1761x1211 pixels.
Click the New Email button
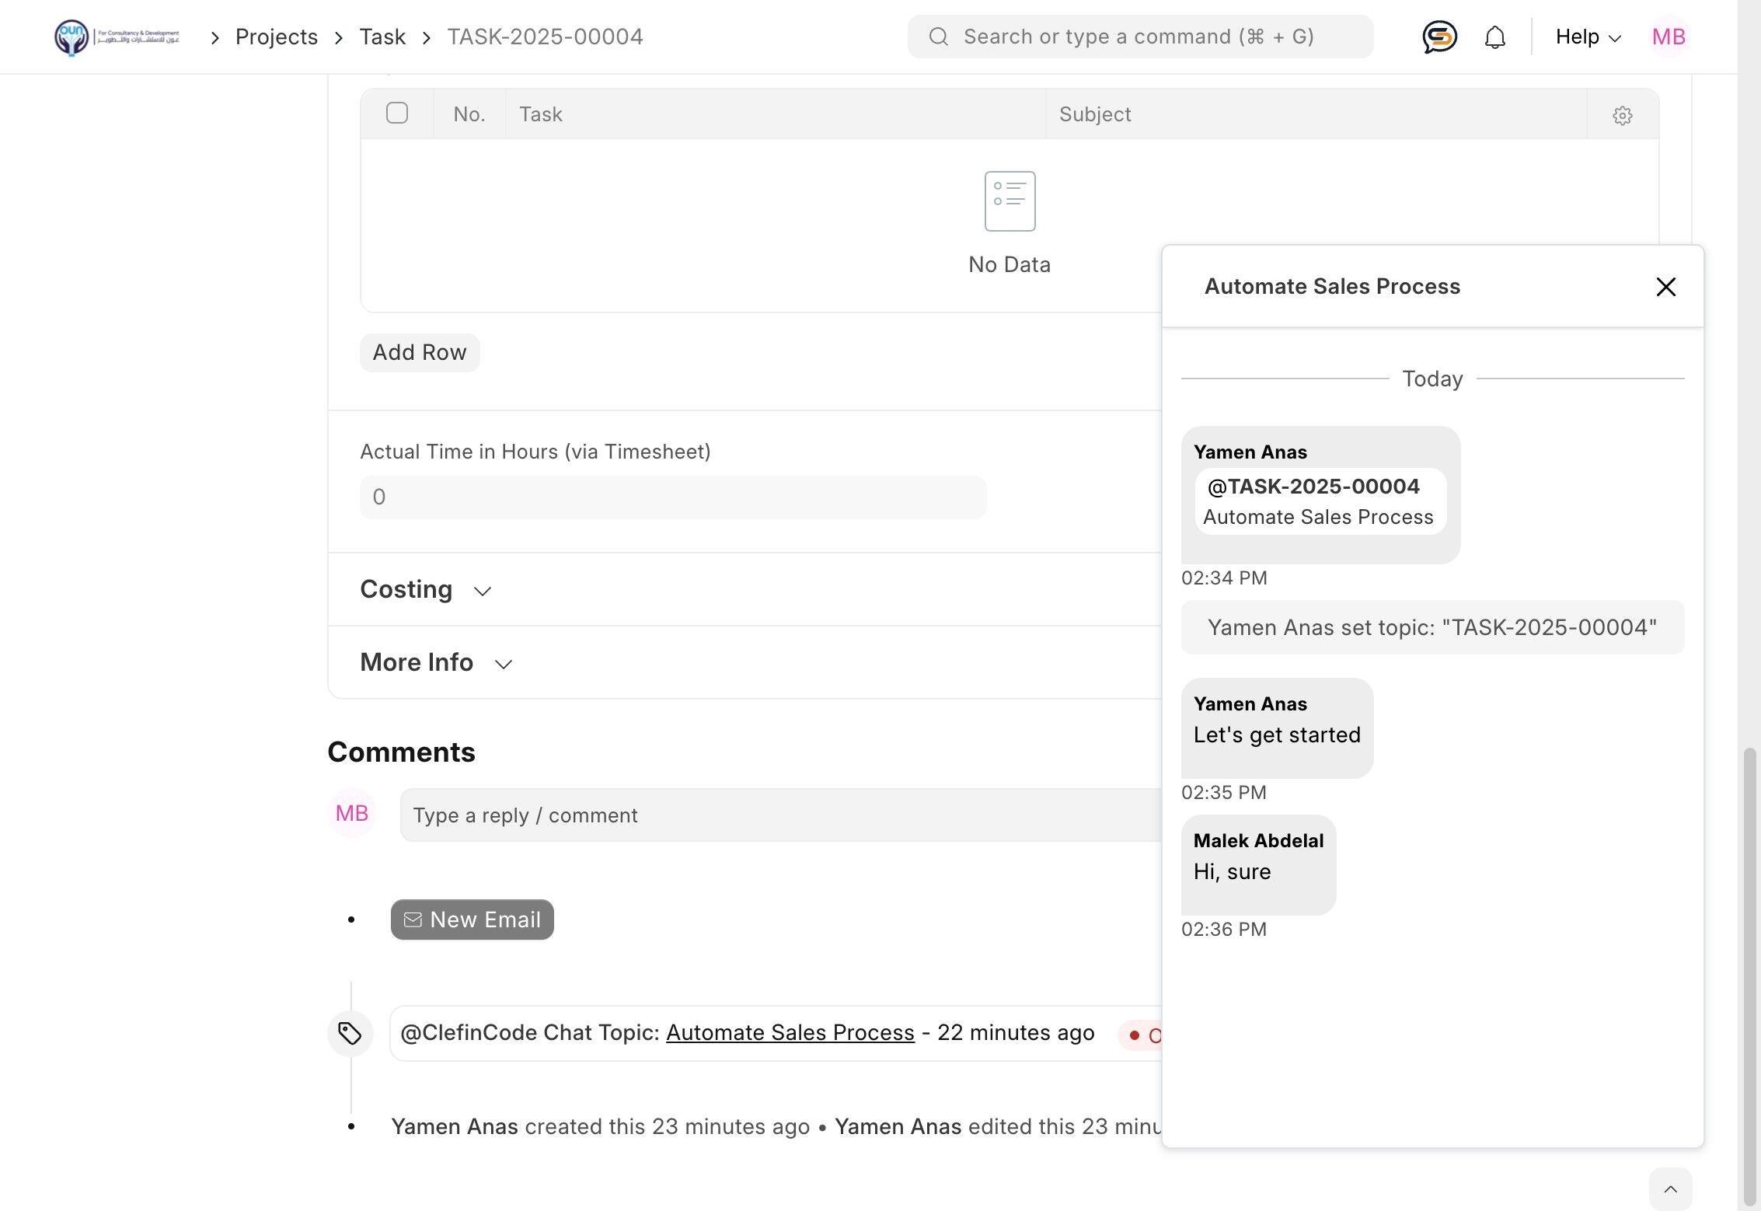coord(472,920)
